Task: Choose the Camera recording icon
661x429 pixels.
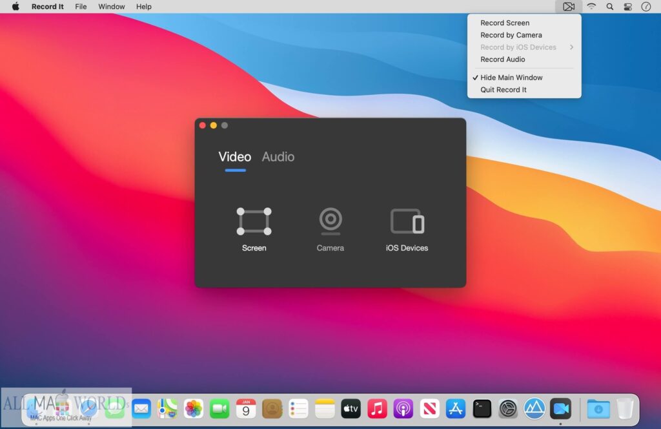Action: tap(330, 221)
